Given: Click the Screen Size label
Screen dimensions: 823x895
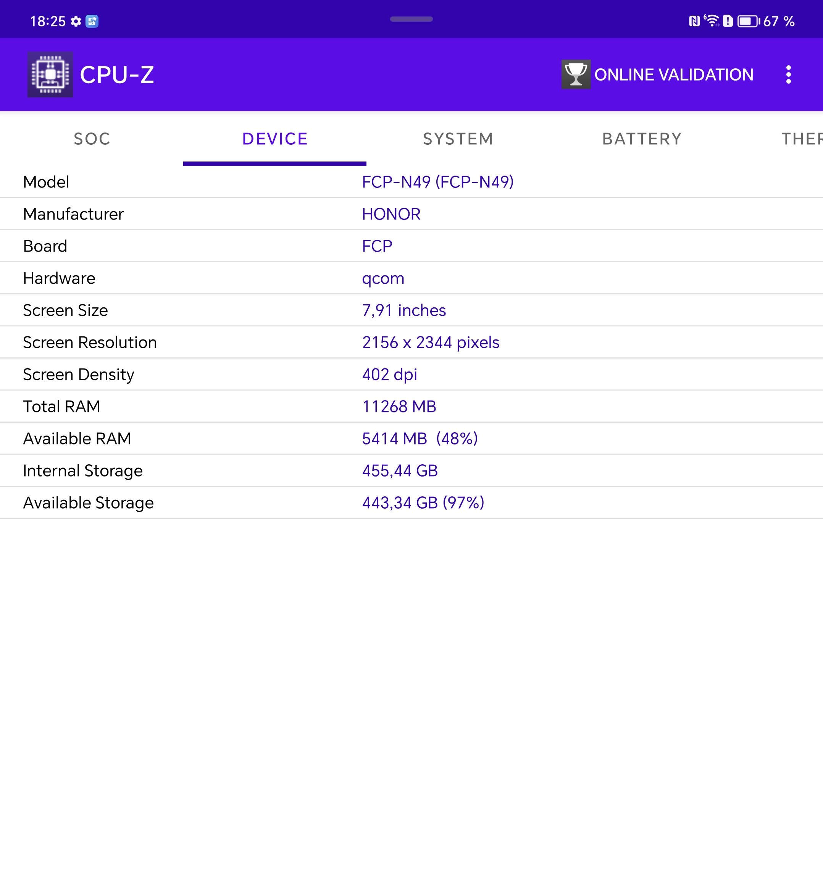Looking at the screenshot, I should 66,310.
